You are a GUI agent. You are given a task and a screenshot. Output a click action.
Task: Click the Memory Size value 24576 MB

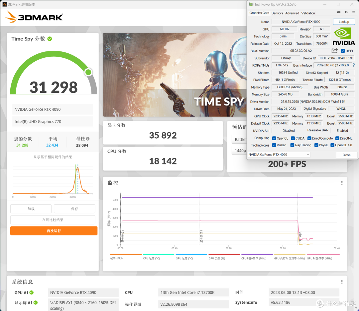pos(285,94)
